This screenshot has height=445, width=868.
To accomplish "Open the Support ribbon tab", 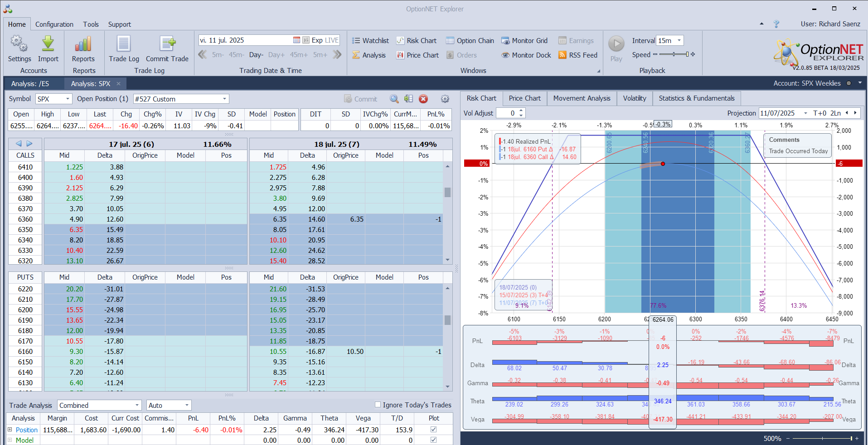I will (120, 24).
